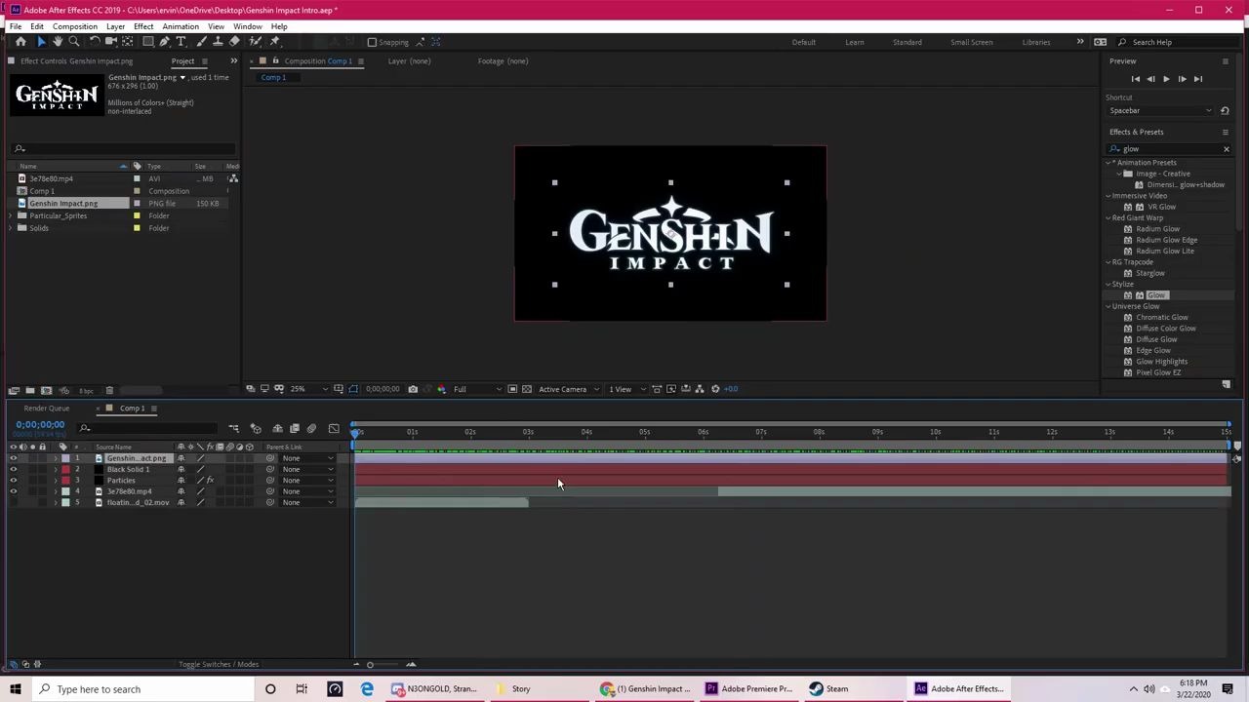The width and height of the screenshot is (1249, 702).
Task: Open Adobe Premiere Pro from the taskbar
Action: click(x=748, y=689)
